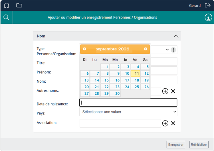Select September 2 in calendar

115,67
